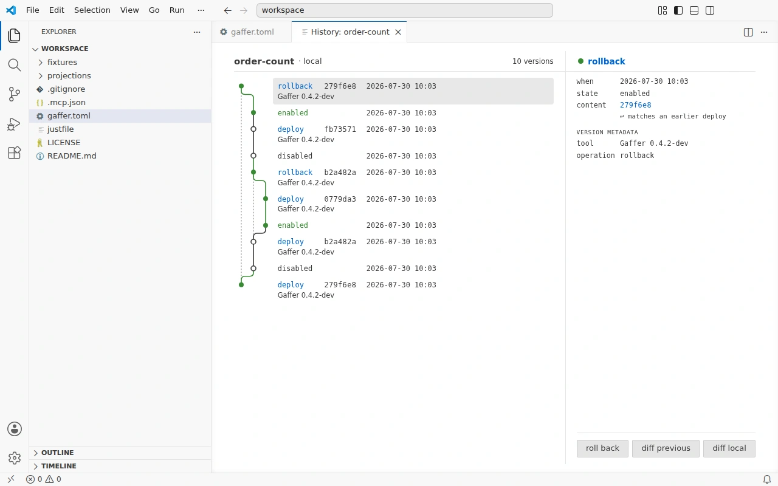The image size is (778, 486).
Task: Collapse the WORKSPACE folder section
Action: coord(120,49)
